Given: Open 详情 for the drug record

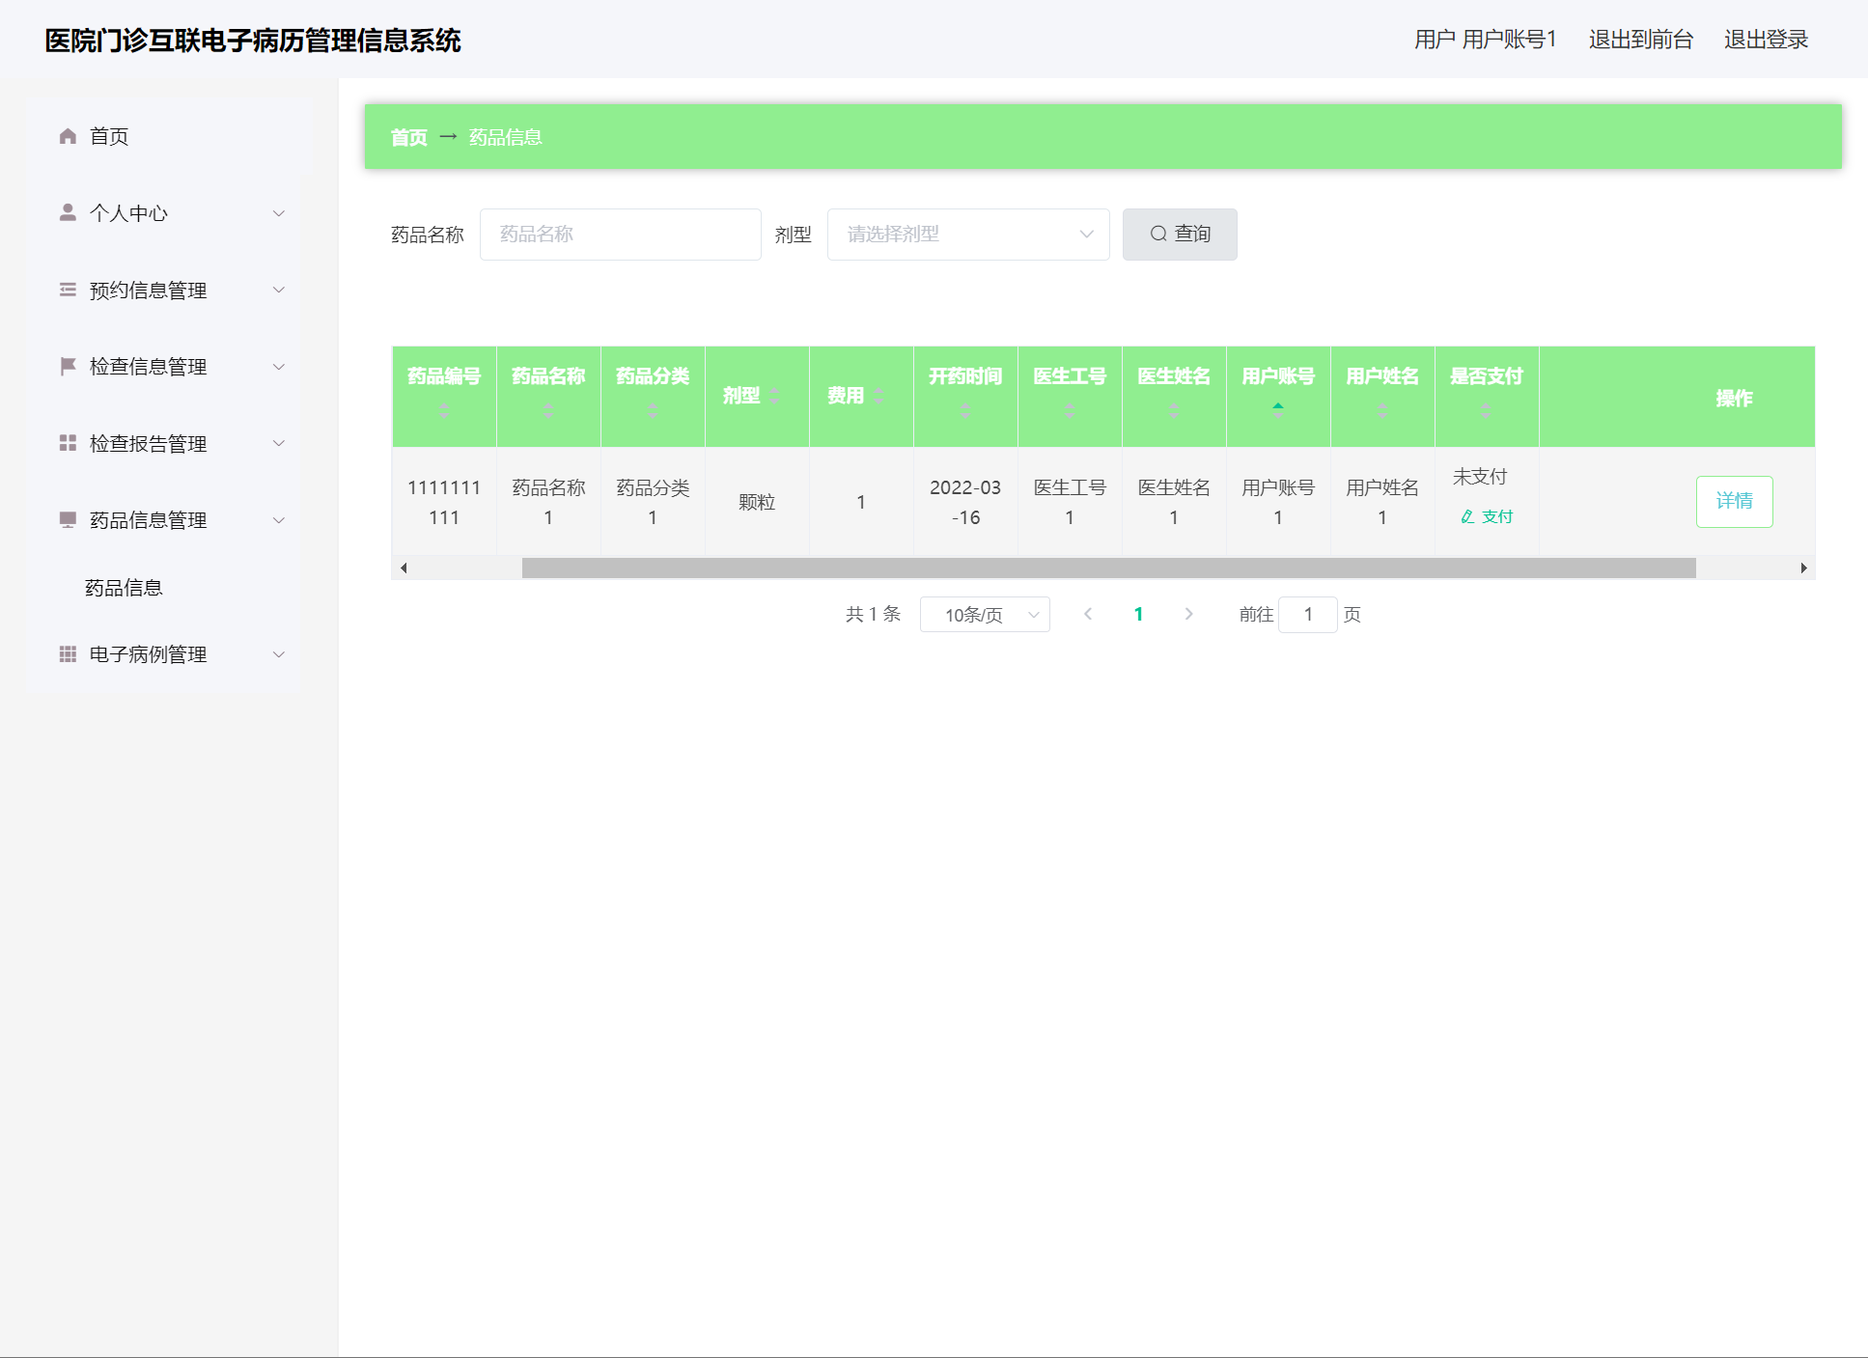Looking at the screenshot, I should pyautogui.click(x=1734, y=501).
